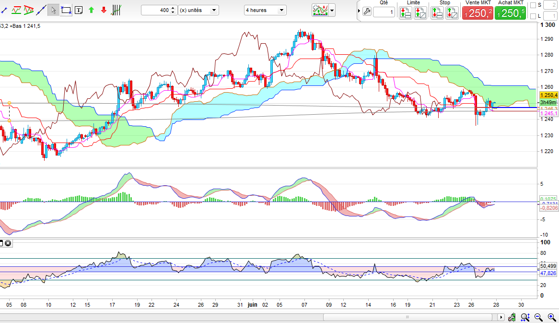Select the rectangle drawing tool

click(66, 10)
